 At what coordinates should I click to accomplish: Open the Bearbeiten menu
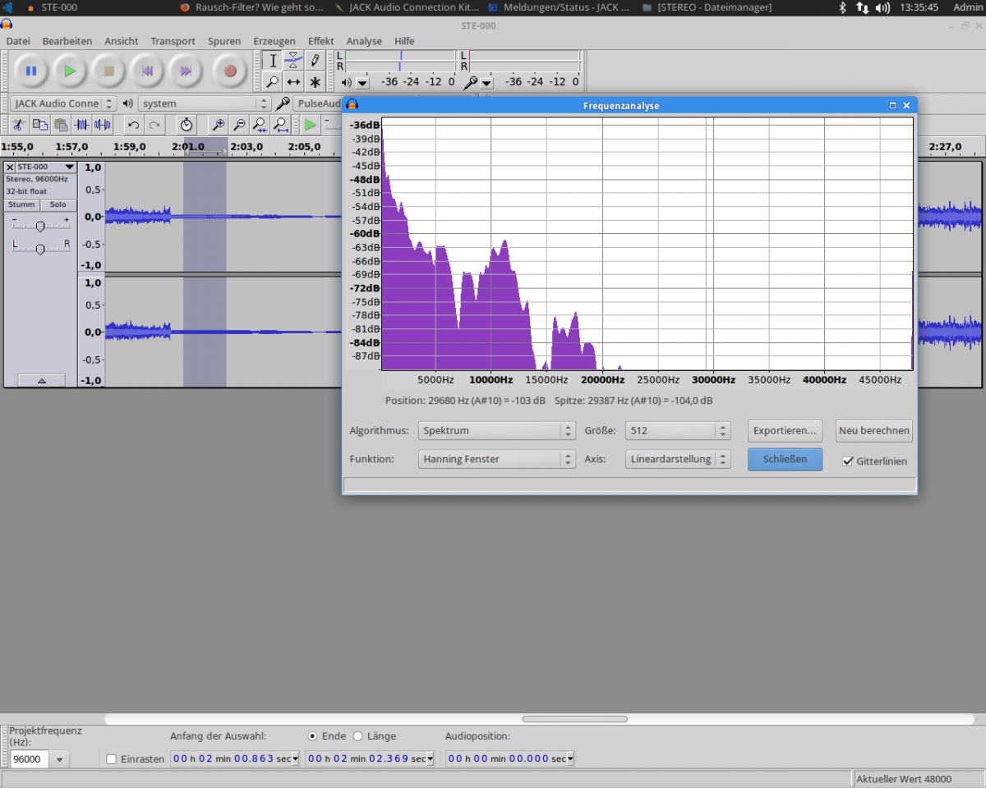point(67,41)
